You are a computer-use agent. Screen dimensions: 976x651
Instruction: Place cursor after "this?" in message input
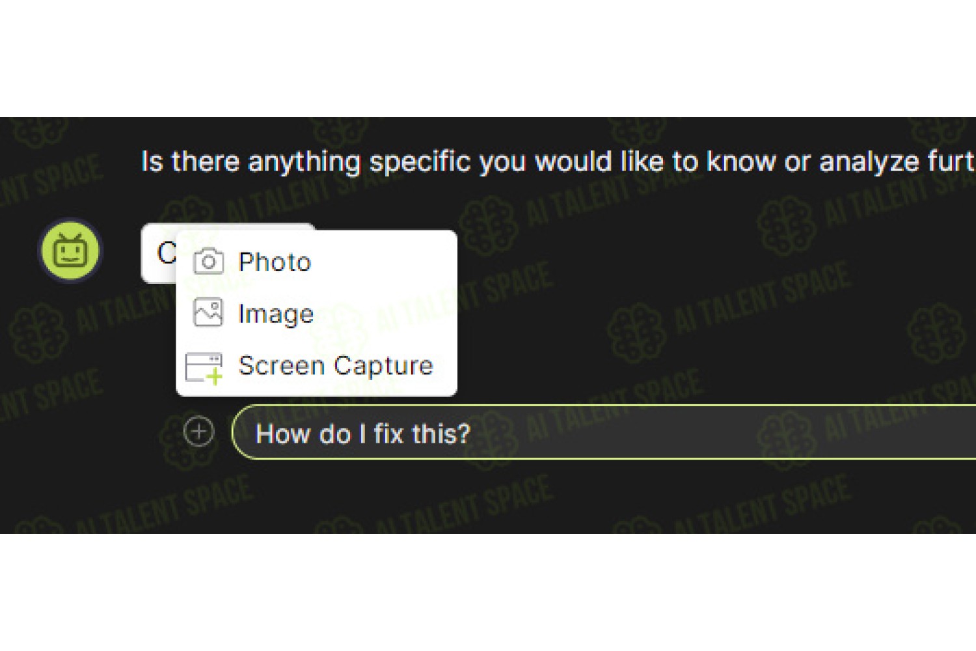click(472, 434)
